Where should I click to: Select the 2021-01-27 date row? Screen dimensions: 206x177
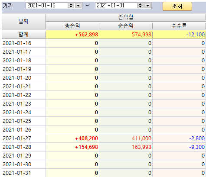tap(104, 138)
